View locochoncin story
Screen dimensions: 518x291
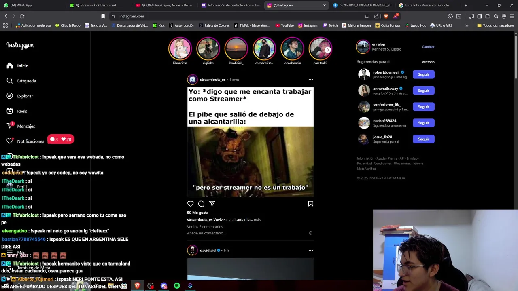pyautogui.click(x=292, y=48)
